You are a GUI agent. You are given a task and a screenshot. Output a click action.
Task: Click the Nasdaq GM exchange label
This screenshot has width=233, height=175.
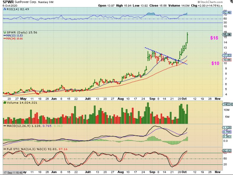tap(46, 2)
